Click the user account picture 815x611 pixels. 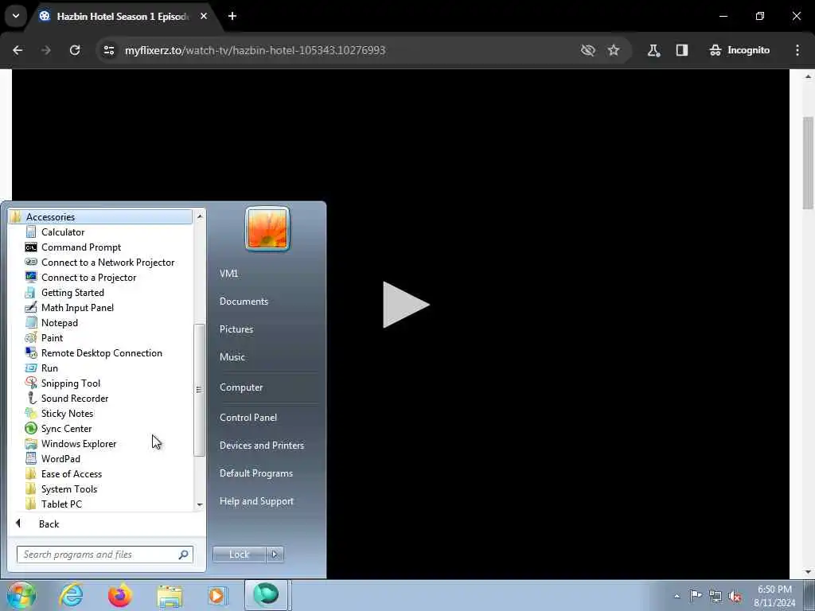coord(267,228)
